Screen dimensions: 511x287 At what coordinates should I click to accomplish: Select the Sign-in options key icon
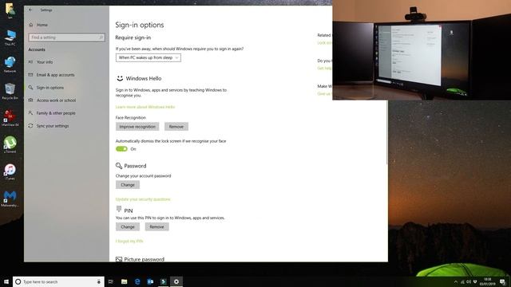click(x=30, y=88)
